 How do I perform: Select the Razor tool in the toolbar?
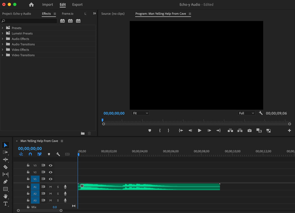coord(6,167)
